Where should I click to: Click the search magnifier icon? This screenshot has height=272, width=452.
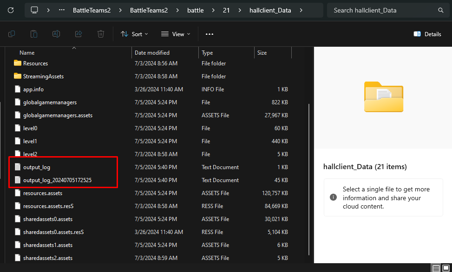click(x=440, y=10)
